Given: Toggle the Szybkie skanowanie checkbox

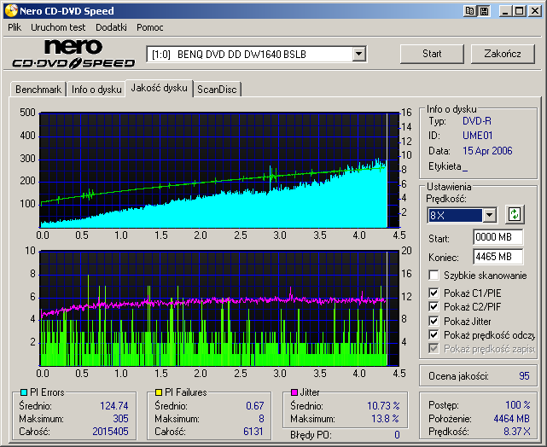Looking at the screenshot, I should pyautogui.click(x=434, y=275).
